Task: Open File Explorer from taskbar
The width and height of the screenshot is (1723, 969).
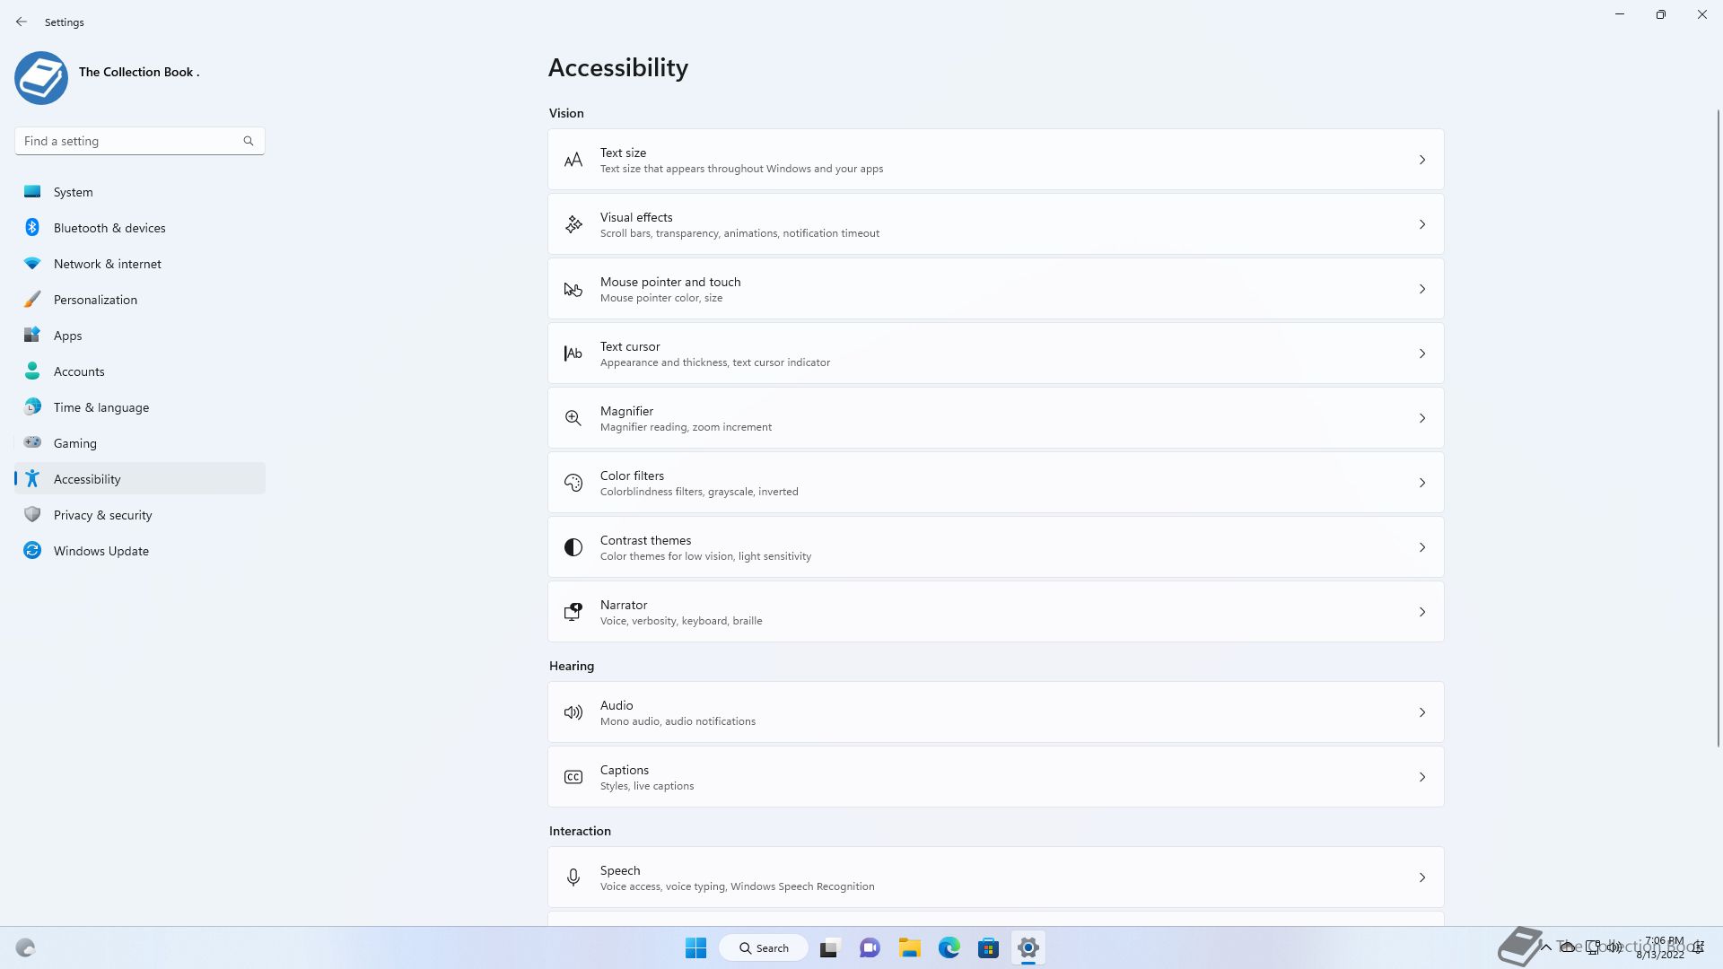Action: tap(909, 947)
